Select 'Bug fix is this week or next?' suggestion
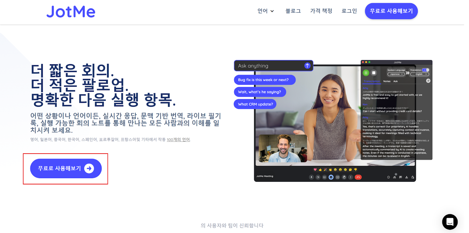 click(265, 80)
